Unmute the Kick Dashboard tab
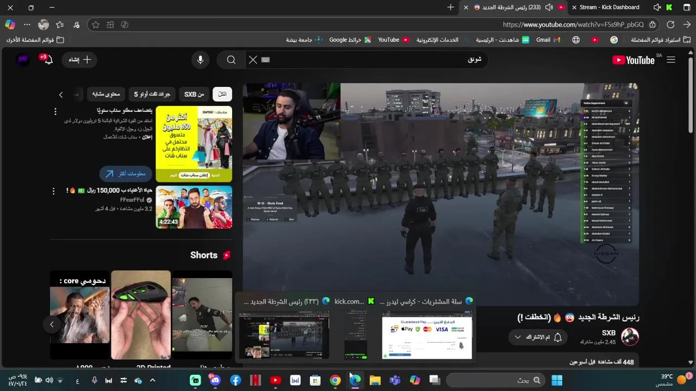 click(x=657, y=7)
